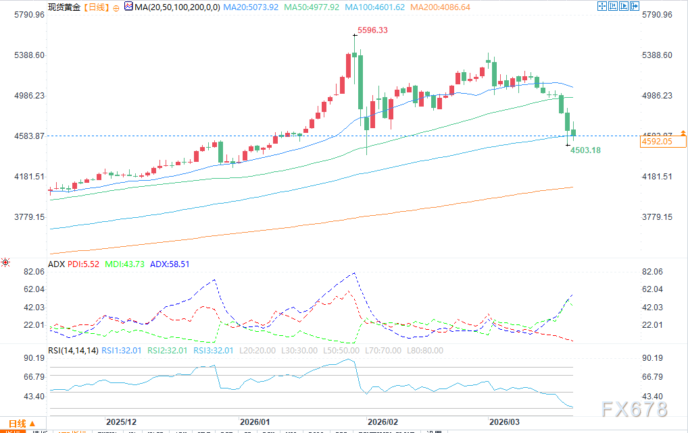Click the orange circle icon beside 日线

(116, 7)
